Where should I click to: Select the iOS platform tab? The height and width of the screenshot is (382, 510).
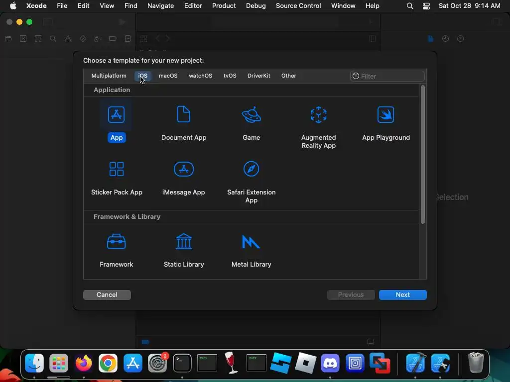click(x=143, y=76)
